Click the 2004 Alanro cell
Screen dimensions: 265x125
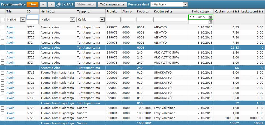click(126, 78)
